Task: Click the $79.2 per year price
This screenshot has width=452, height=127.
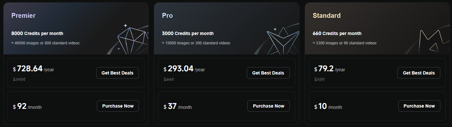Action: click(x=330, y=69)
